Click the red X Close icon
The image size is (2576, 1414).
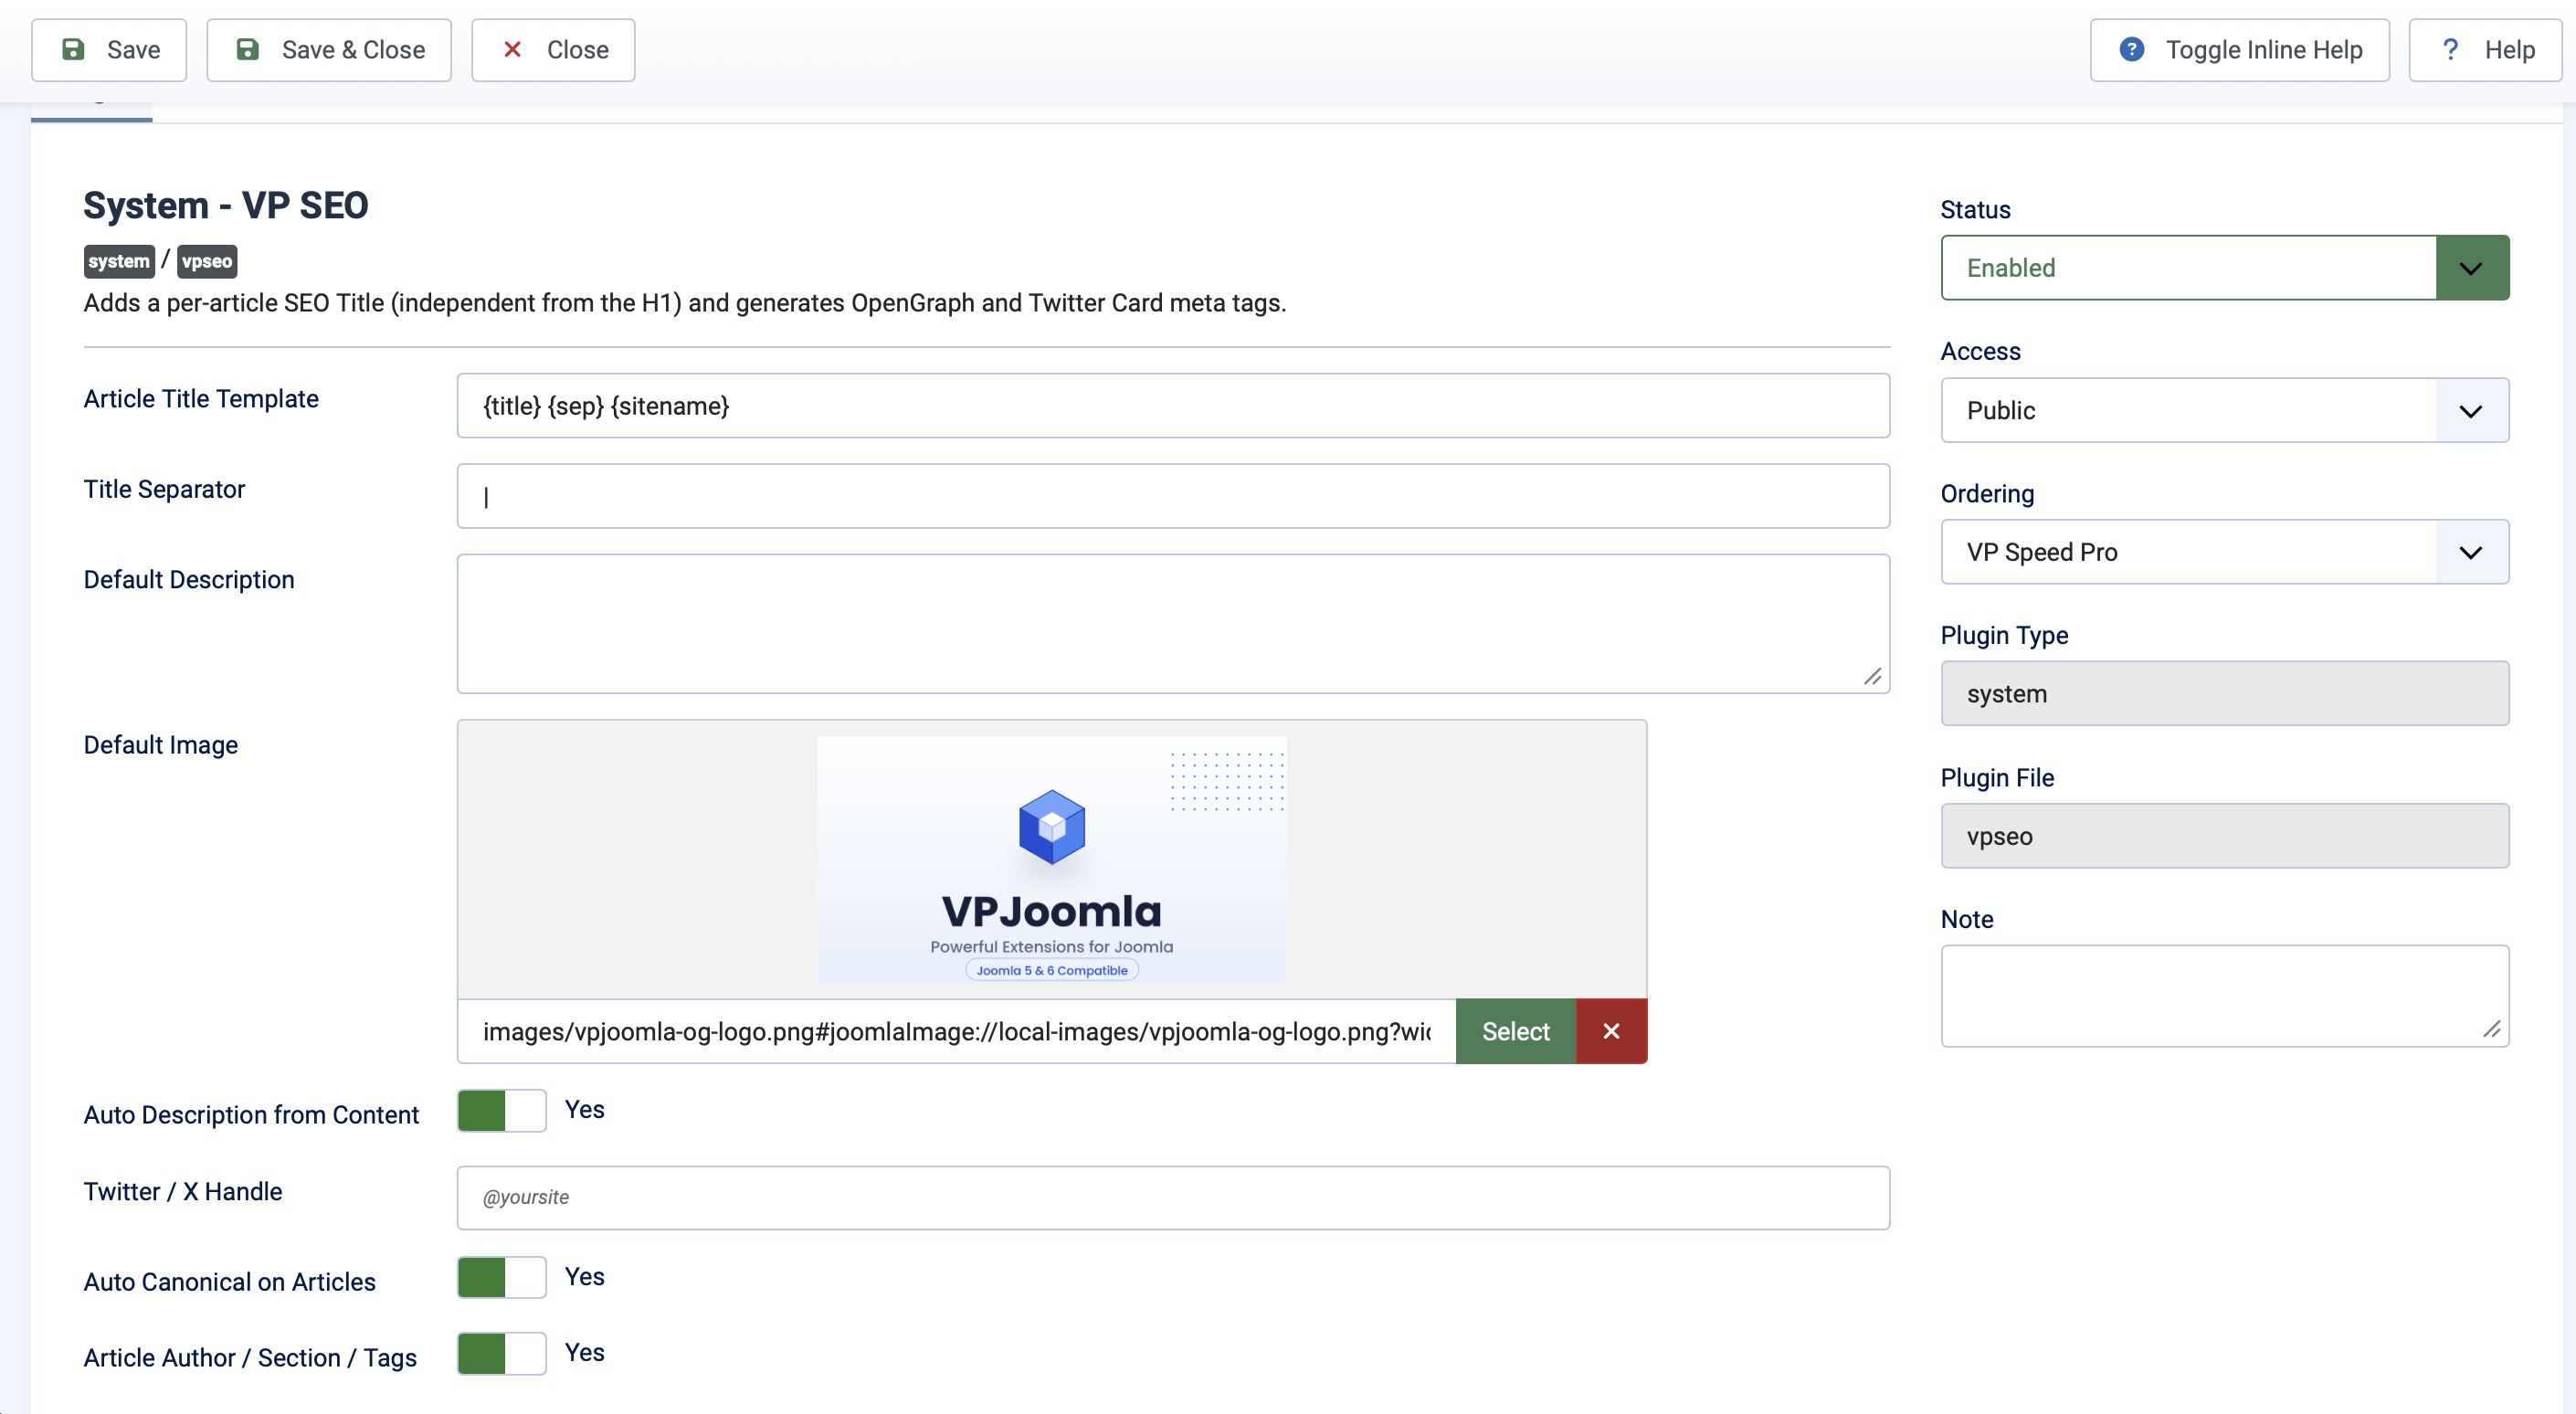point(512,50)
